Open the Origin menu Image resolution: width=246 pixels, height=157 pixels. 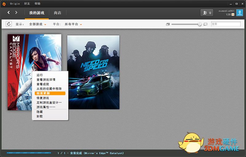tap(15, 4)
